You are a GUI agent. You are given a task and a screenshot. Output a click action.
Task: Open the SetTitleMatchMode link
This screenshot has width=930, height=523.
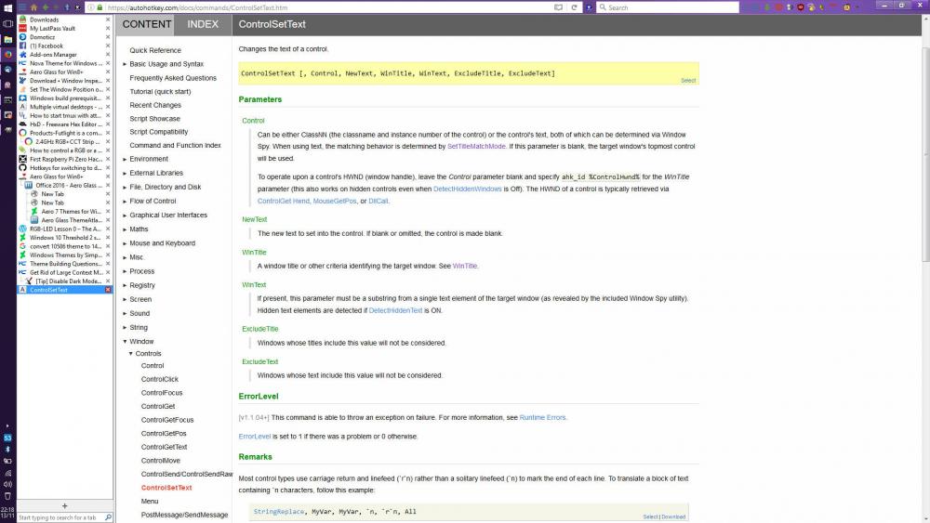[476, 147]
